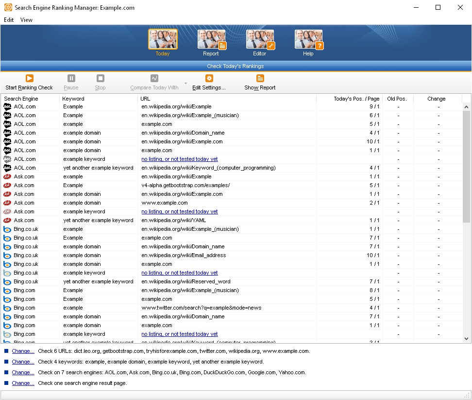Image resolution: width=472 pixels, height=400 pixels.
Task: Open the Edit menu
Action: (8, 20)
